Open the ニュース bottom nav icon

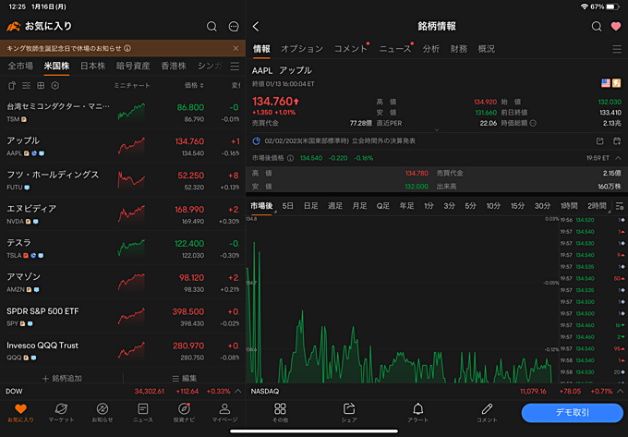143,413
